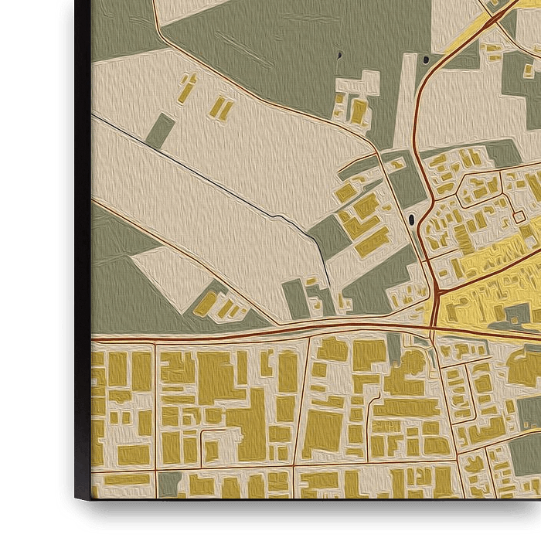Select the large dark green area at top center
This screenshot has width=541, height=541.
pyautogui.click(x=294, y=46)
